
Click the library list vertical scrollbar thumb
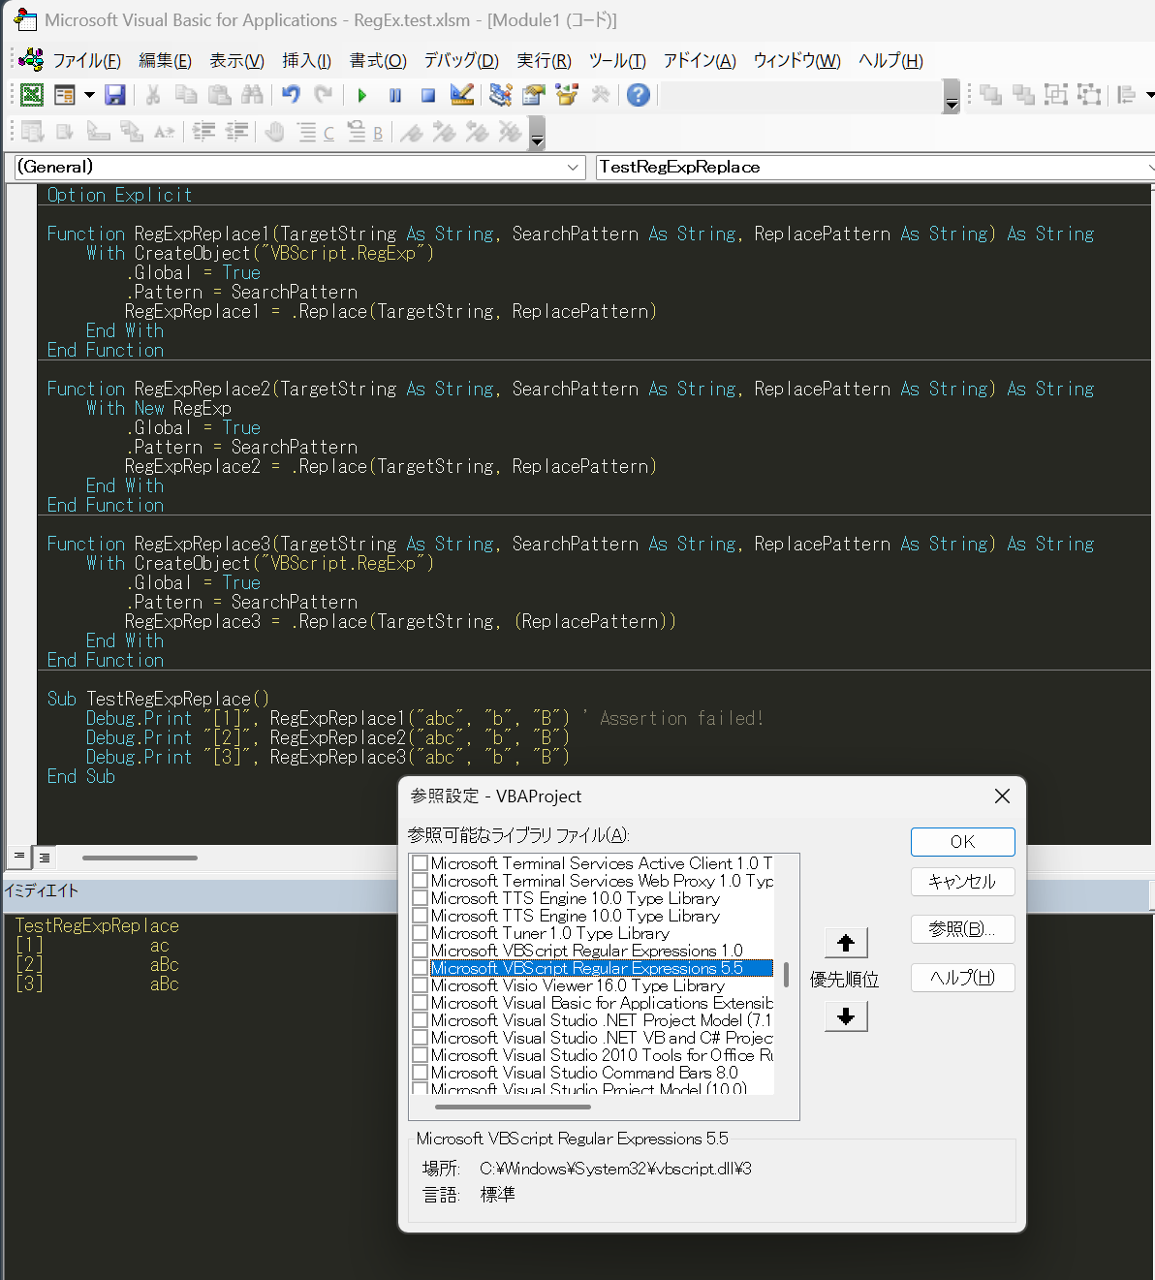tap(786, 975)
